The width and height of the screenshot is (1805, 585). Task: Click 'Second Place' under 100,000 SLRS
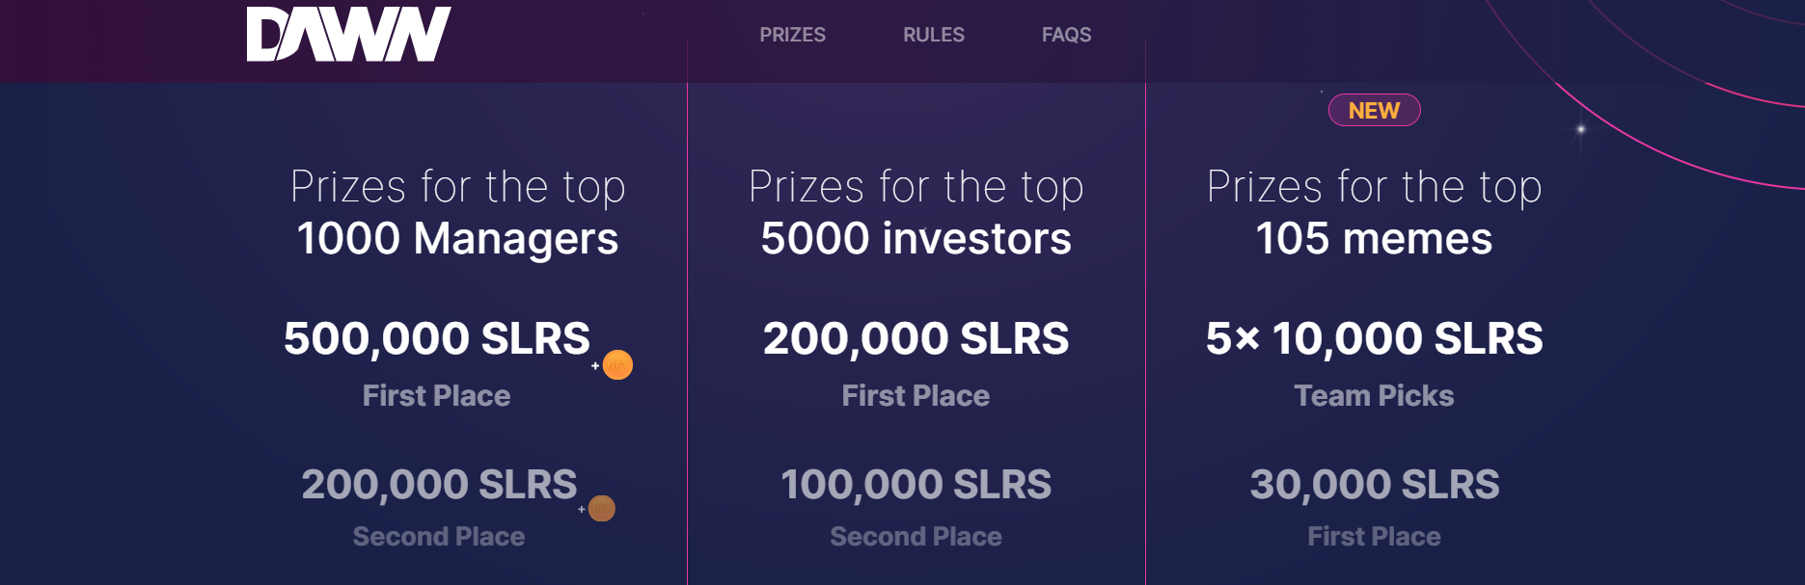click(x=916, y=536)
